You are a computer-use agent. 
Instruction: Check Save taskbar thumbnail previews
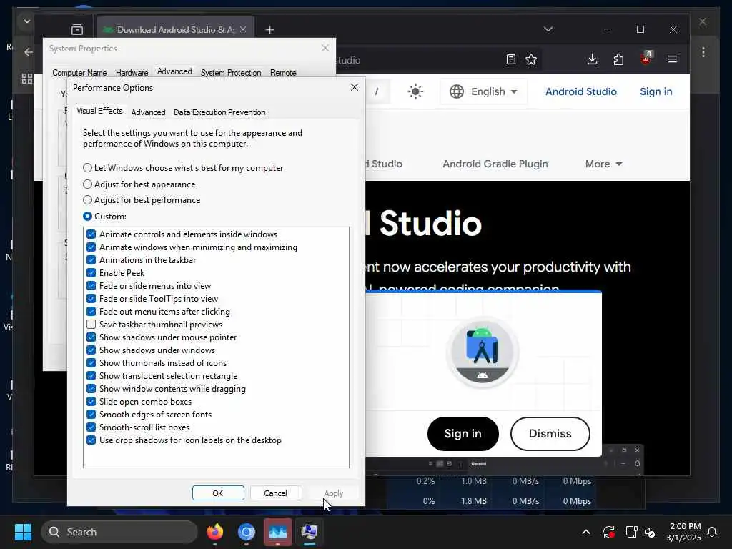point(91,325)
